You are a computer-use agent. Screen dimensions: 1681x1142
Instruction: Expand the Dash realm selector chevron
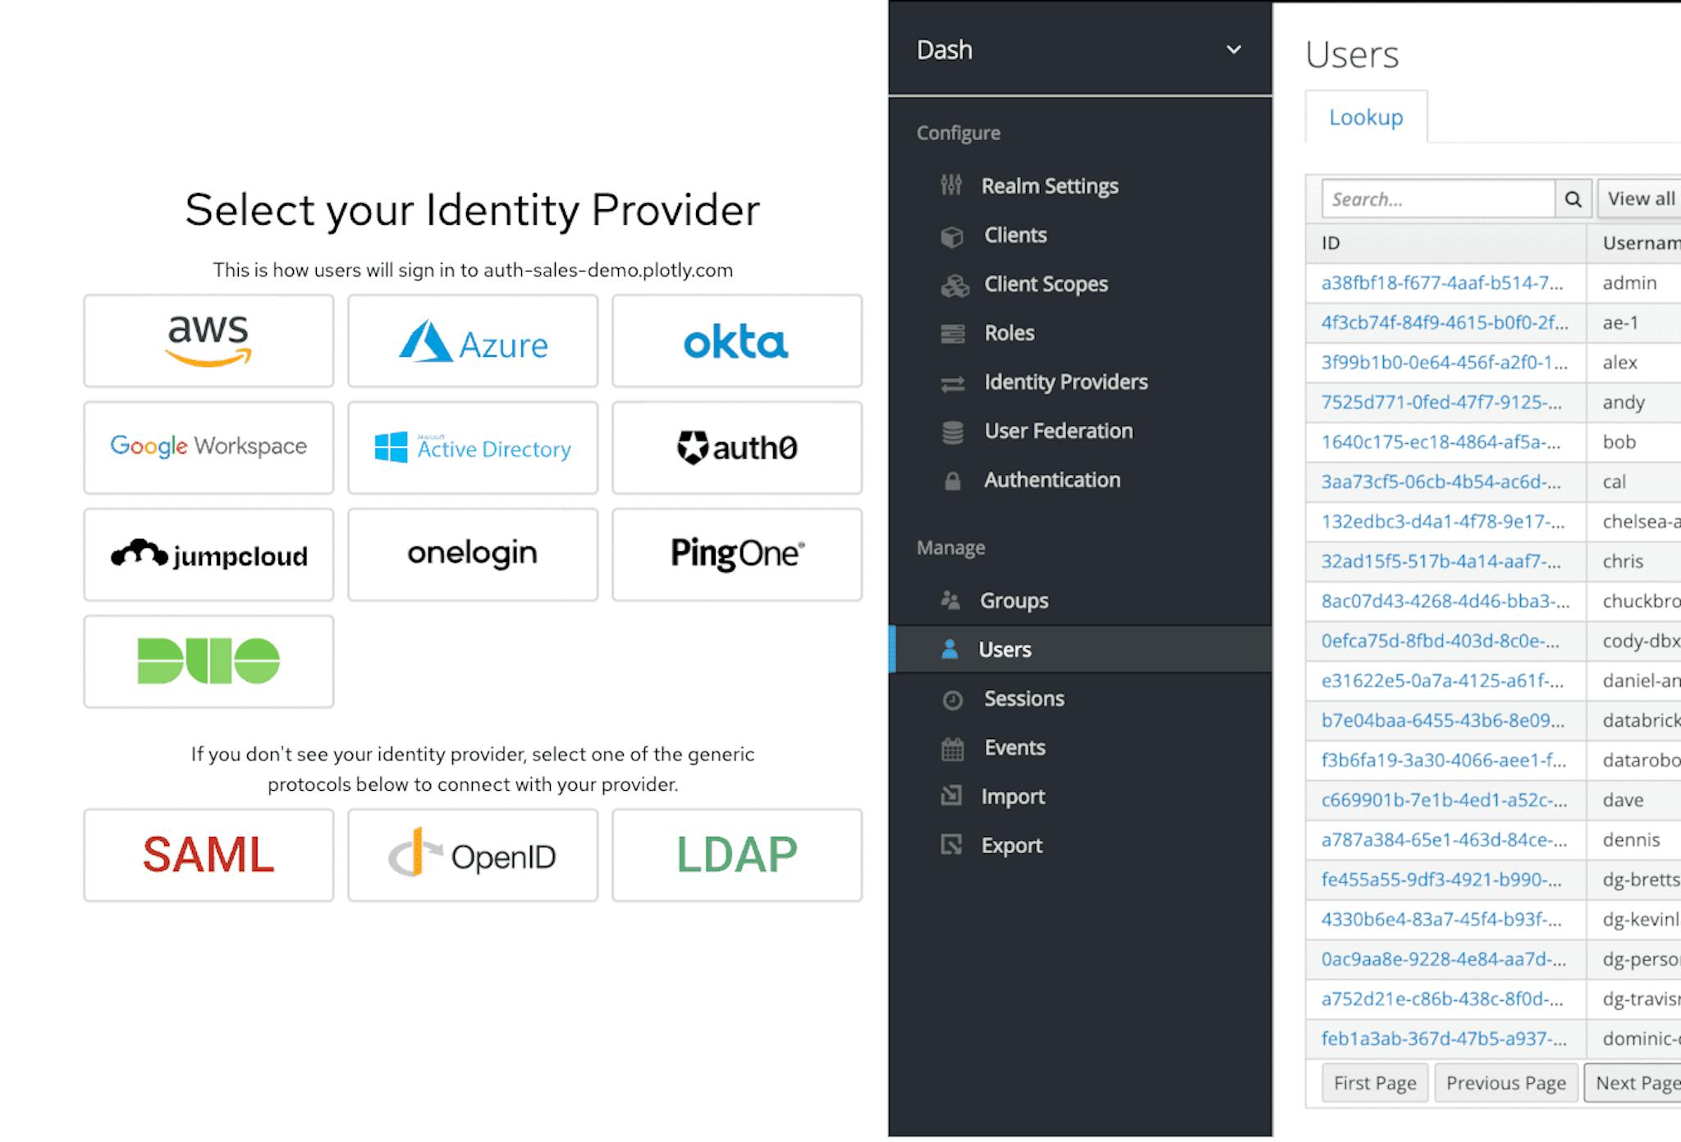coord(1234,50)
